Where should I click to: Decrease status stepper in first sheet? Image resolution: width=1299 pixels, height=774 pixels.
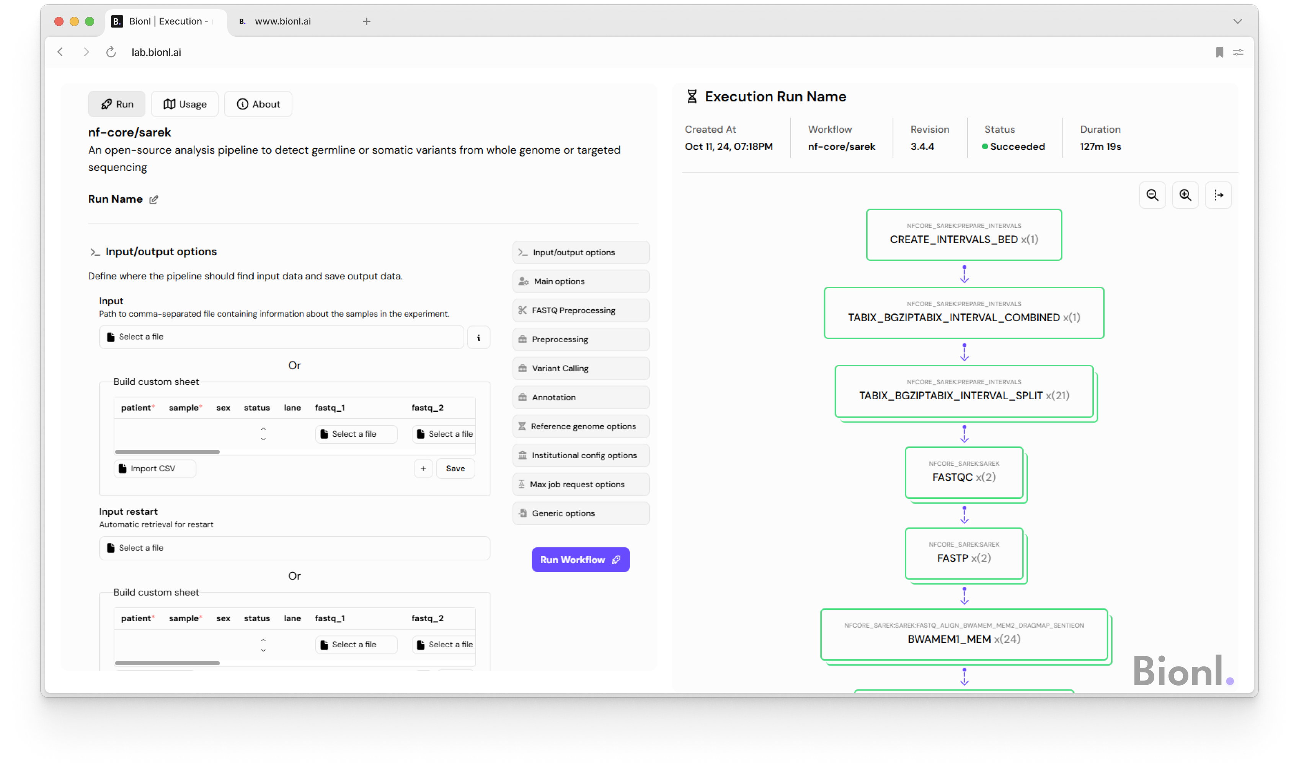click(x=264, y=440)
